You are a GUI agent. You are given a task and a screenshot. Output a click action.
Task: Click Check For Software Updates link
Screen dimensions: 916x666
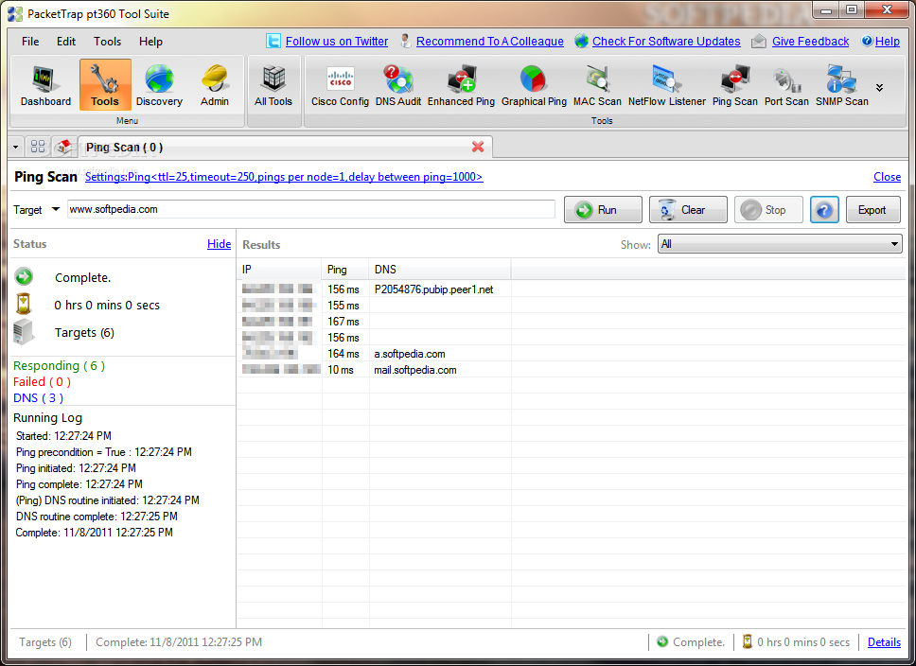pos(666,42)
